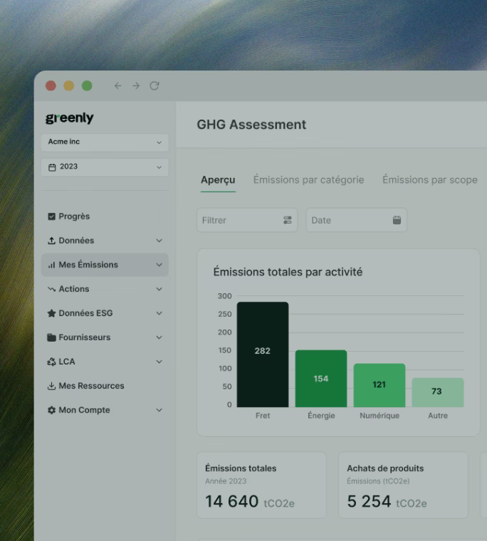Viewport: 487px width, 541px height.
Task: Switch to the Aperçu tab
Action: 218,180
